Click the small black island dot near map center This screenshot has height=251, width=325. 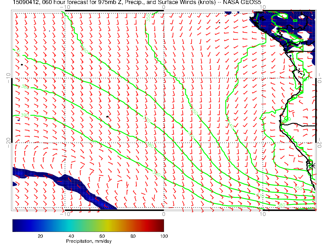tap(107, 117)
